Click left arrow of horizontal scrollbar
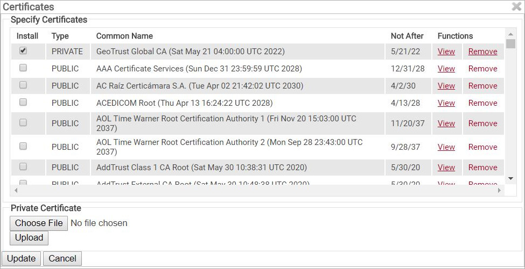The width and height of the screenshot is (525, 269). tap(16, 190)
